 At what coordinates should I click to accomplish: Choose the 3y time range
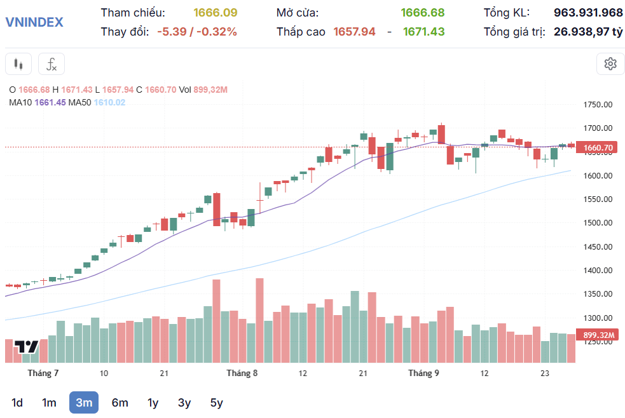pos(184,403)
